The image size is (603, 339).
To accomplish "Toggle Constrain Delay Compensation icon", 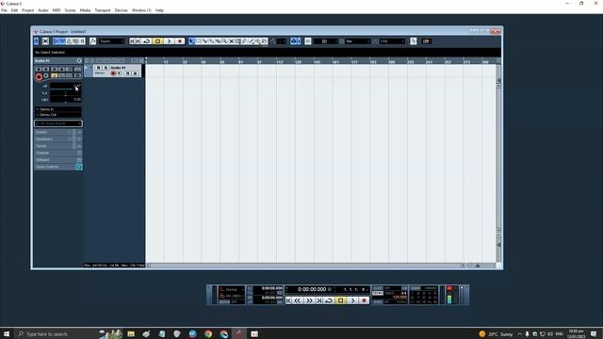I will pos(45,41).
